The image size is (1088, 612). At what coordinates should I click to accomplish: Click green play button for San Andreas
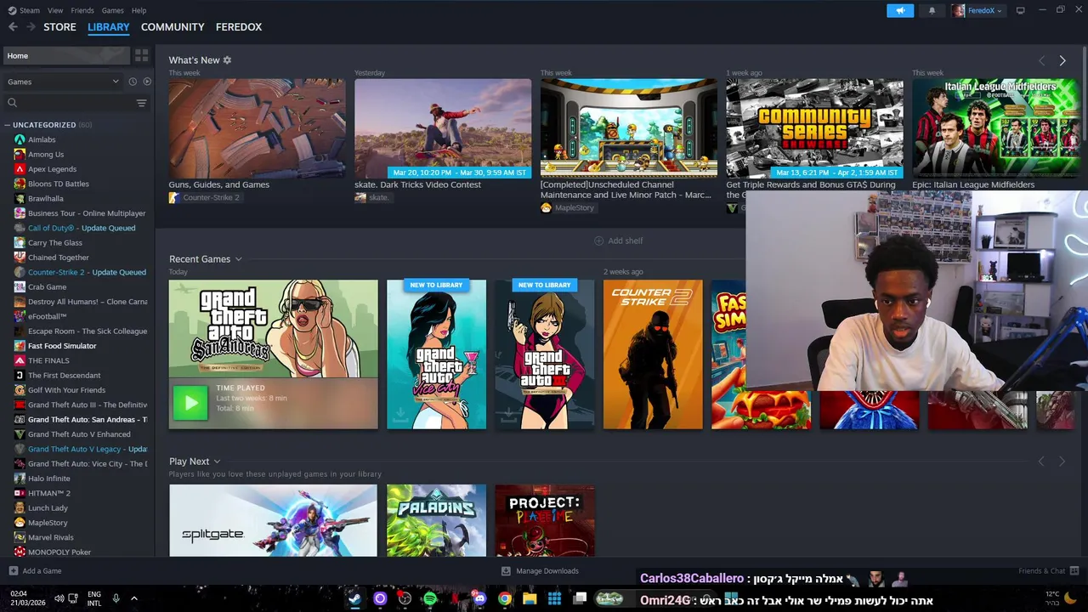tap(190, 403)
